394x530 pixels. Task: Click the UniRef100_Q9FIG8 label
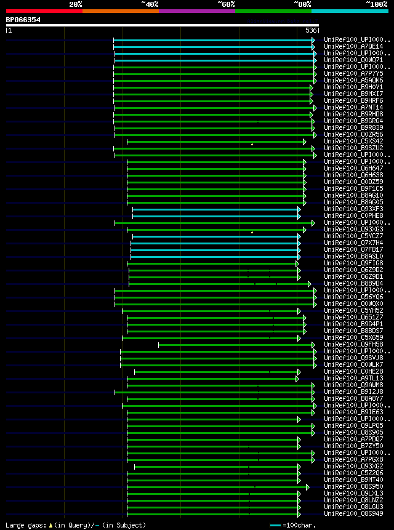click(353, 263)
